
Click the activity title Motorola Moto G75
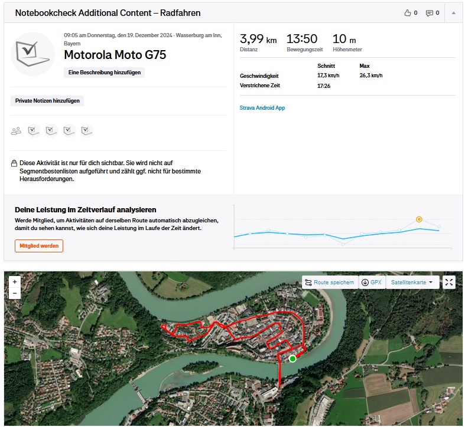[x=115, y=55]
